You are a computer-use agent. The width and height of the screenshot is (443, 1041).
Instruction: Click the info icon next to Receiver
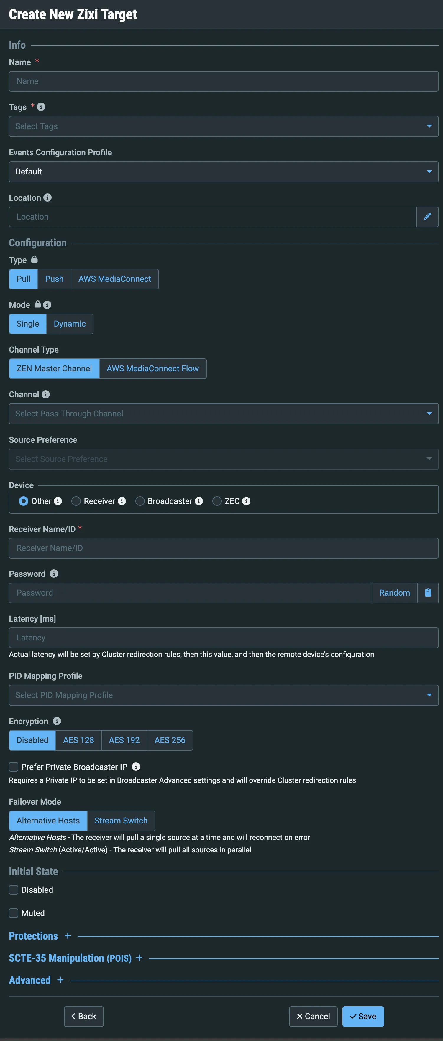[x=122, y=501]
